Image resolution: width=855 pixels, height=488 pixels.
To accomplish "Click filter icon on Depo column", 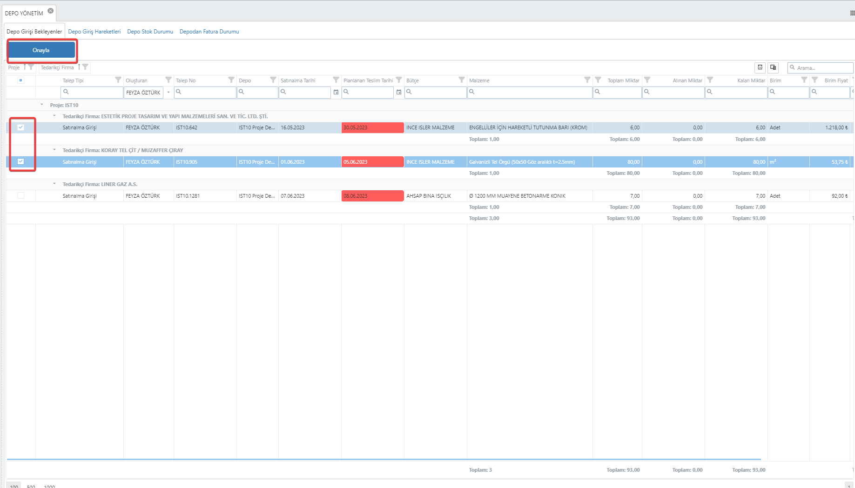I will (x=273, y=80).
